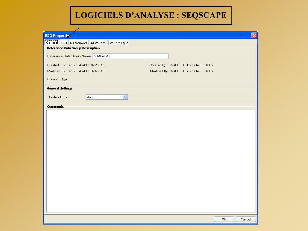Click the 'Reference Data Group Description' heading

tap(73, 48)
